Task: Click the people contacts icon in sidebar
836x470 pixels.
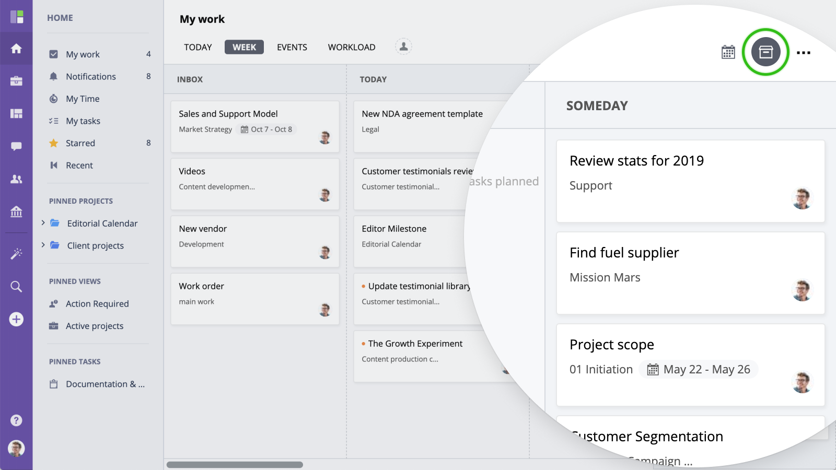Action: click(16, 179)
